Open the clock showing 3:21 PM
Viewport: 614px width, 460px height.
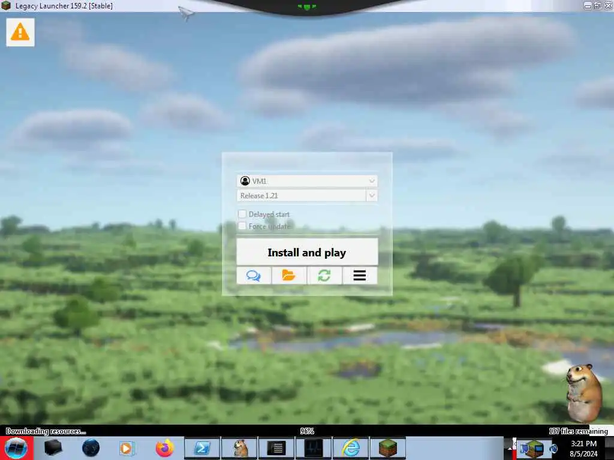click(x=583, y=449)
